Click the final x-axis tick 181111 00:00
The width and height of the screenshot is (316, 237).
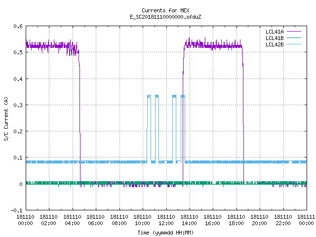pos(306,220)
